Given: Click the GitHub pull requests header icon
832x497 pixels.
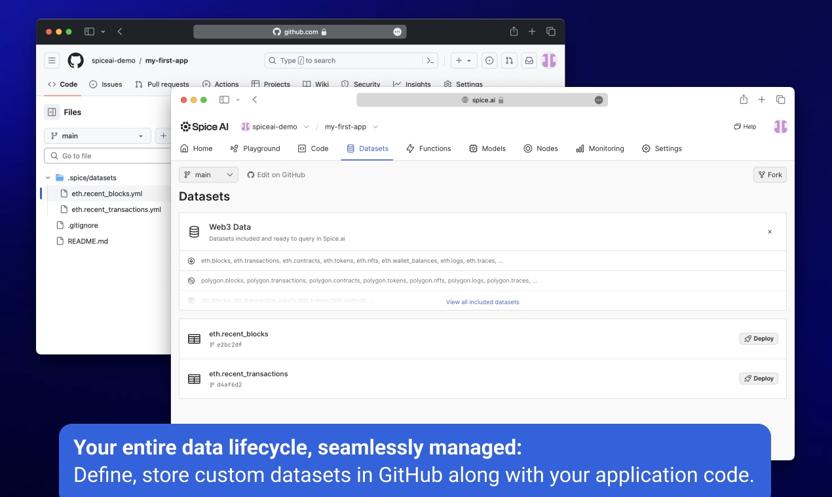Looking at the screenshot, I should pos(509,61).
